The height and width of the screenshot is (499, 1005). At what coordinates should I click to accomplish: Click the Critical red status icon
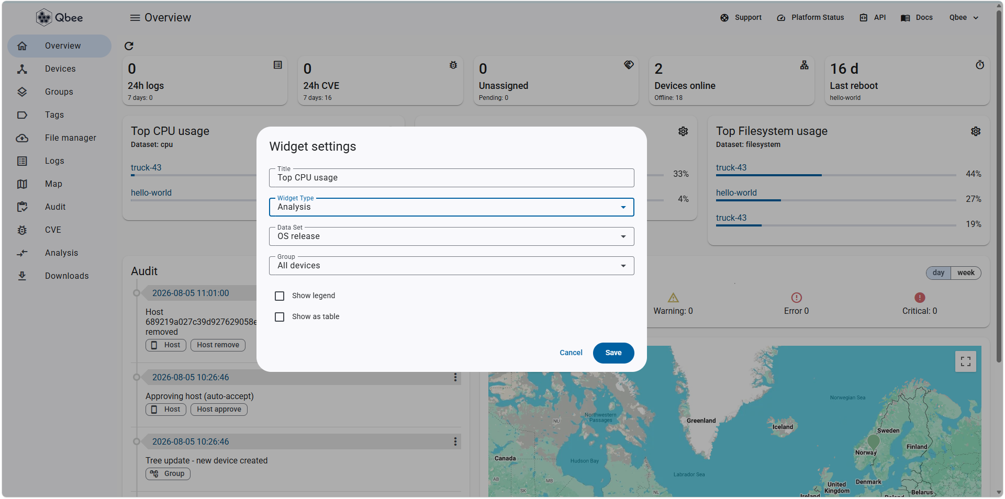920,298
